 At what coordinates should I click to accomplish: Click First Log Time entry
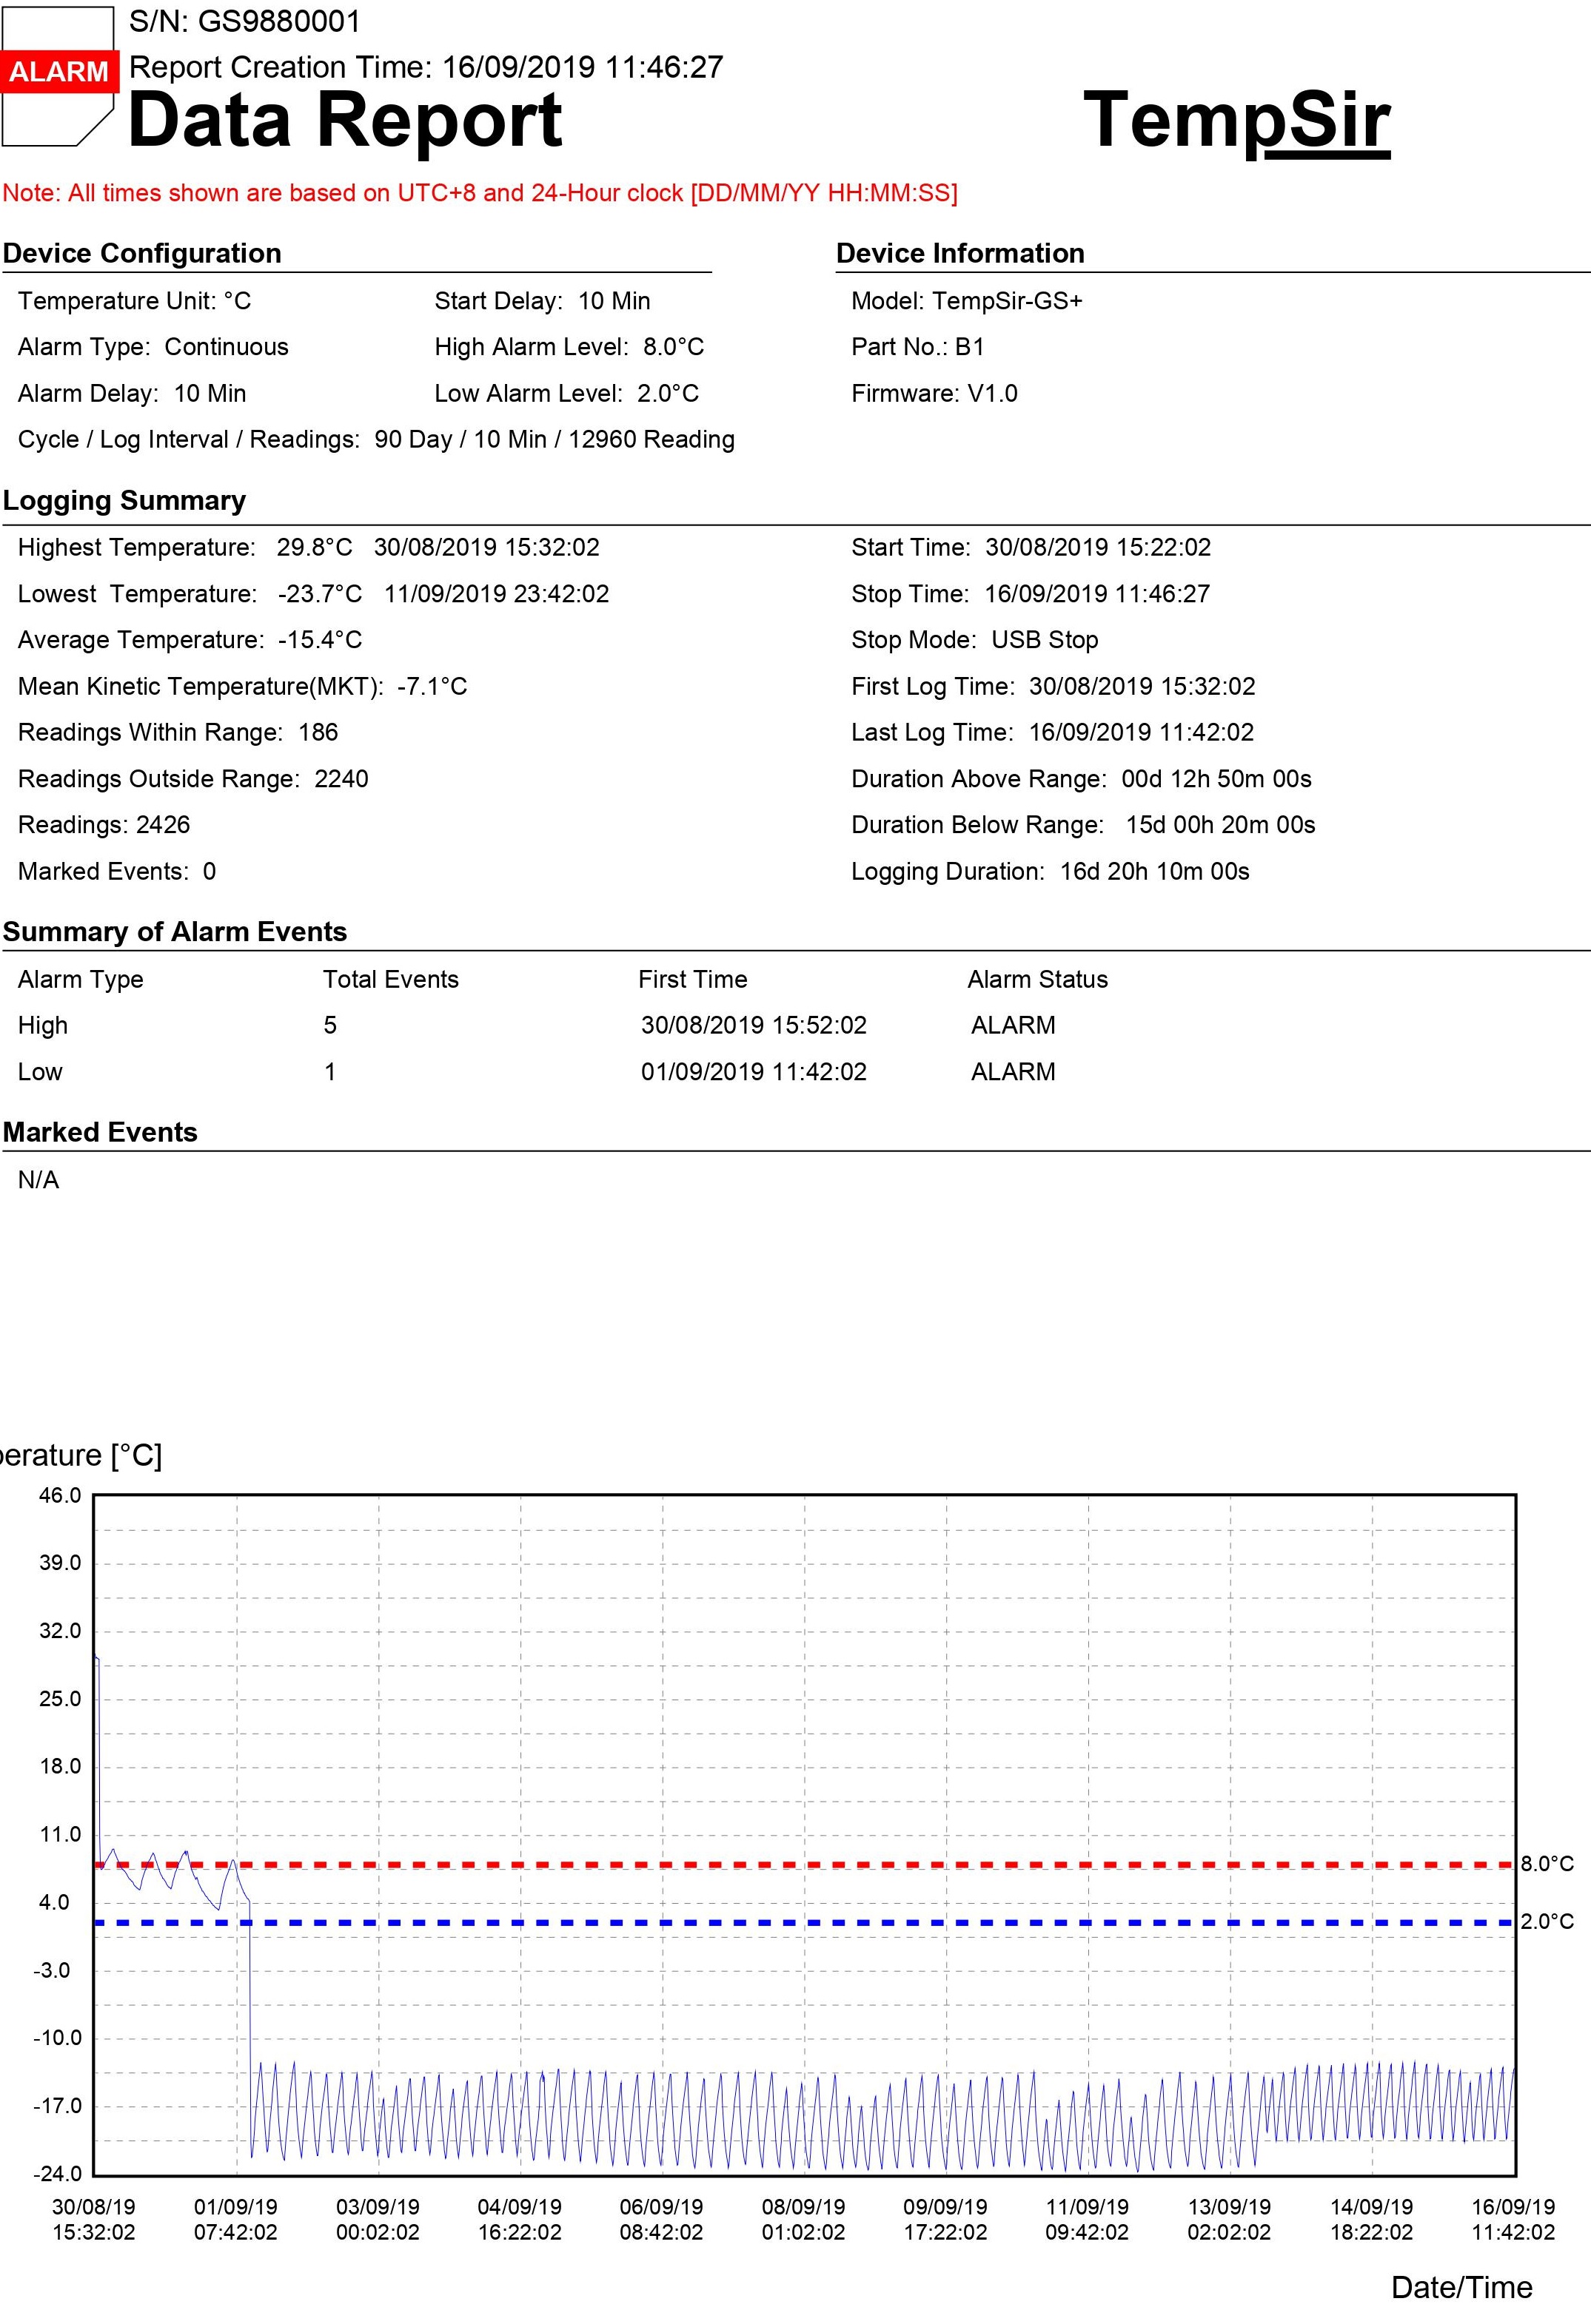pyautogui.click(x=1053, y=686)
